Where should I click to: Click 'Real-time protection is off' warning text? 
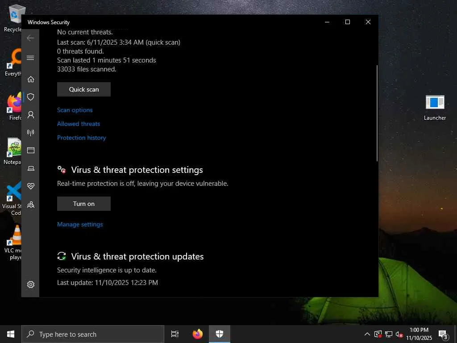[x=143, y=184]
